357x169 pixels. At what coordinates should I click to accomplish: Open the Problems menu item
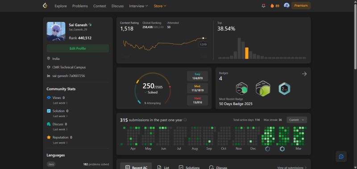pos(80,6)
